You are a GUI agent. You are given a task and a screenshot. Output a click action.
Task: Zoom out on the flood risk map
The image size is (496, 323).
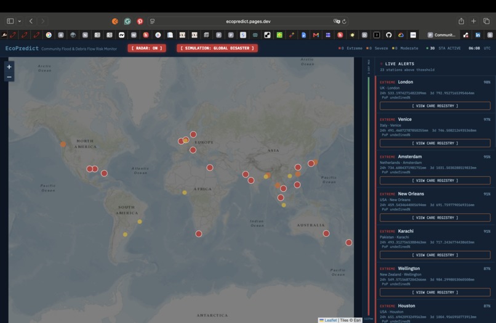(9, 77)
